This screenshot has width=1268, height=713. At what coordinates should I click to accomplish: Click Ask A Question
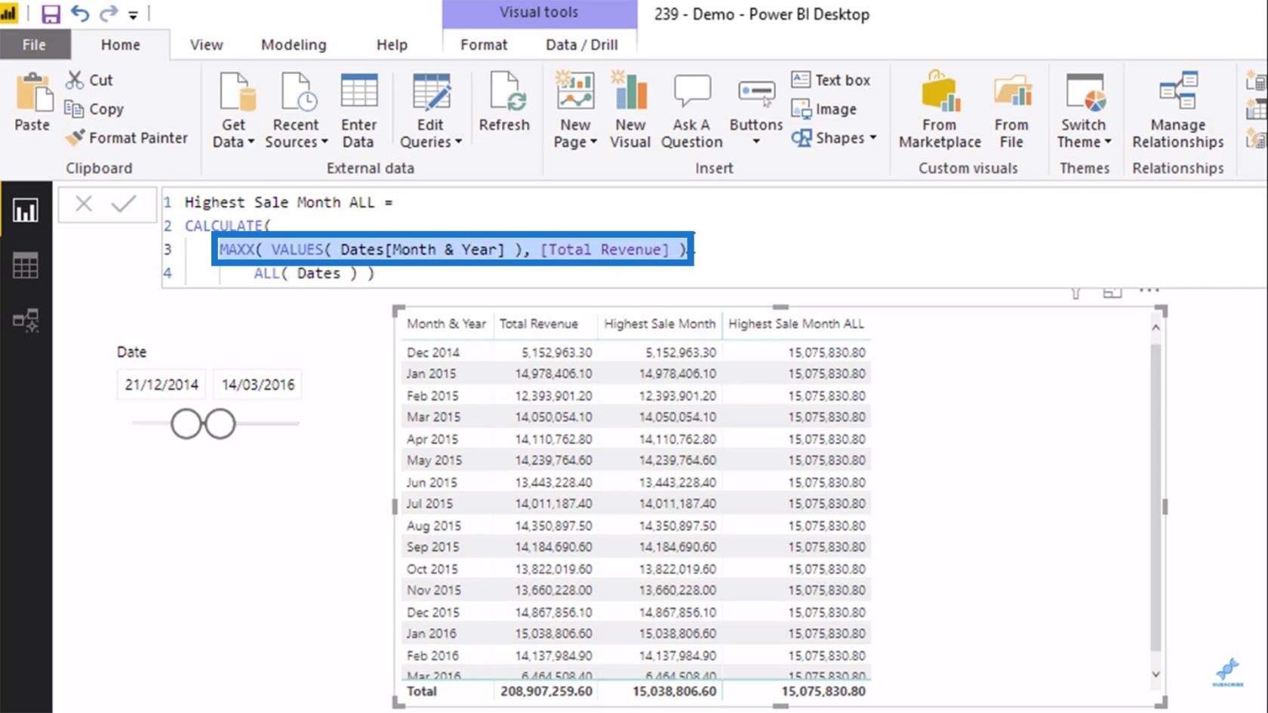click(691, 110)
